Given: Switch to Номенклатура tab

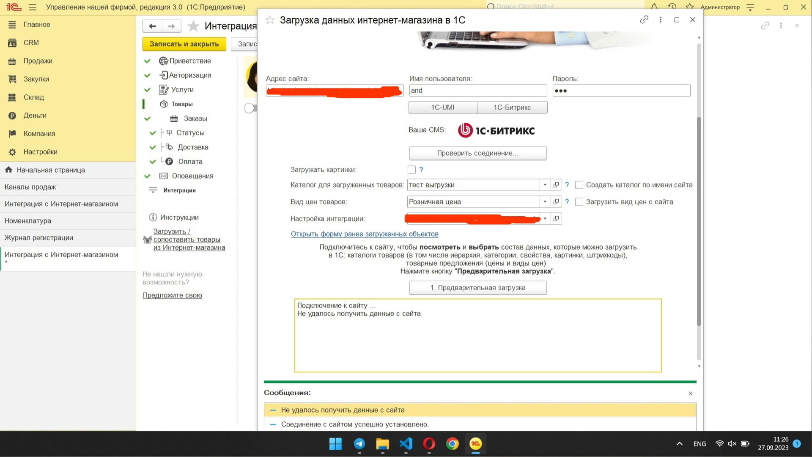Looking at the screenshot, I should click(68, 221).
